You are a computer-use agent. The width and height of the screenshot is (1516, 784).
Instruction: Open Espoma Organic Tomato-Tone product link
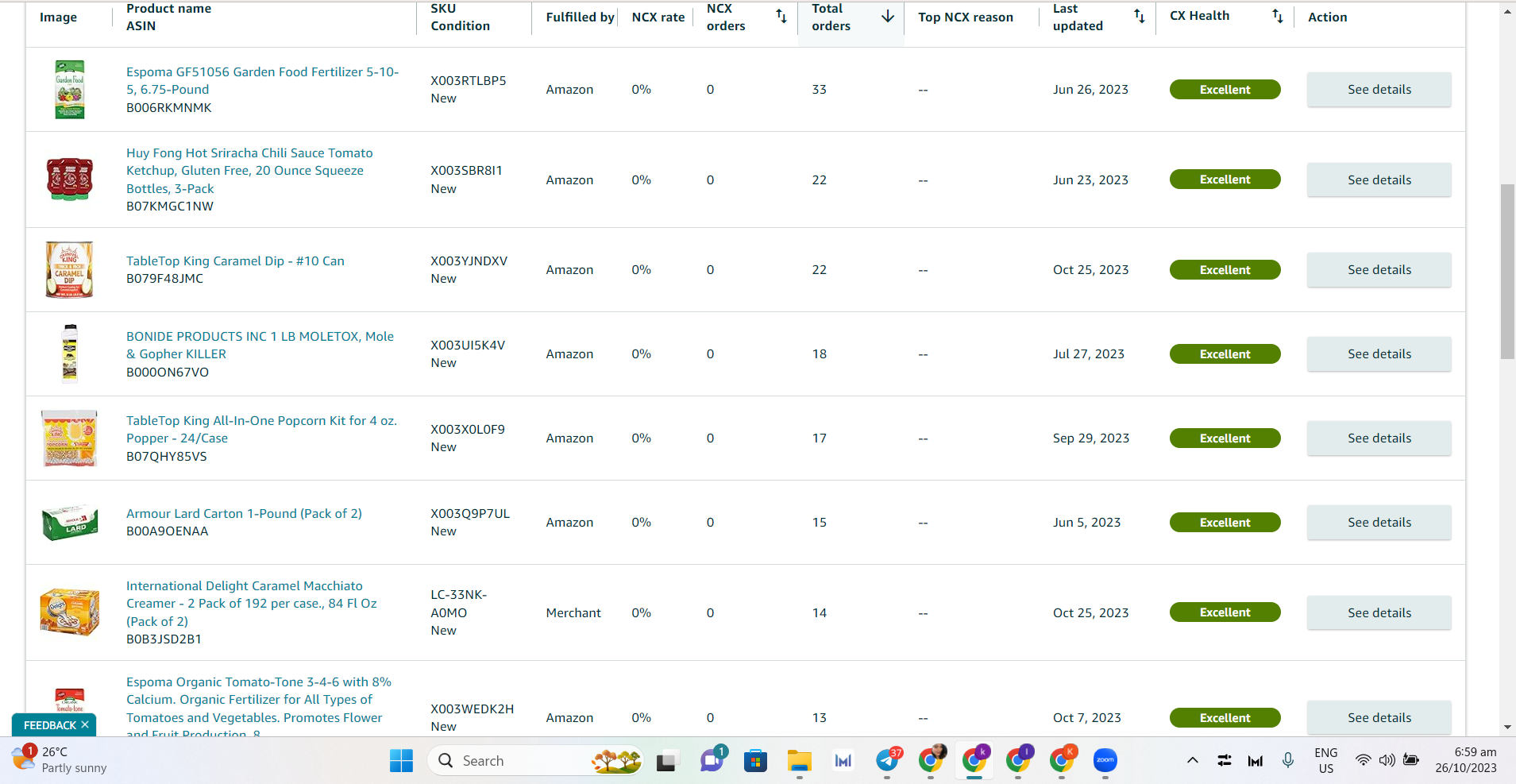coord(258,708)
